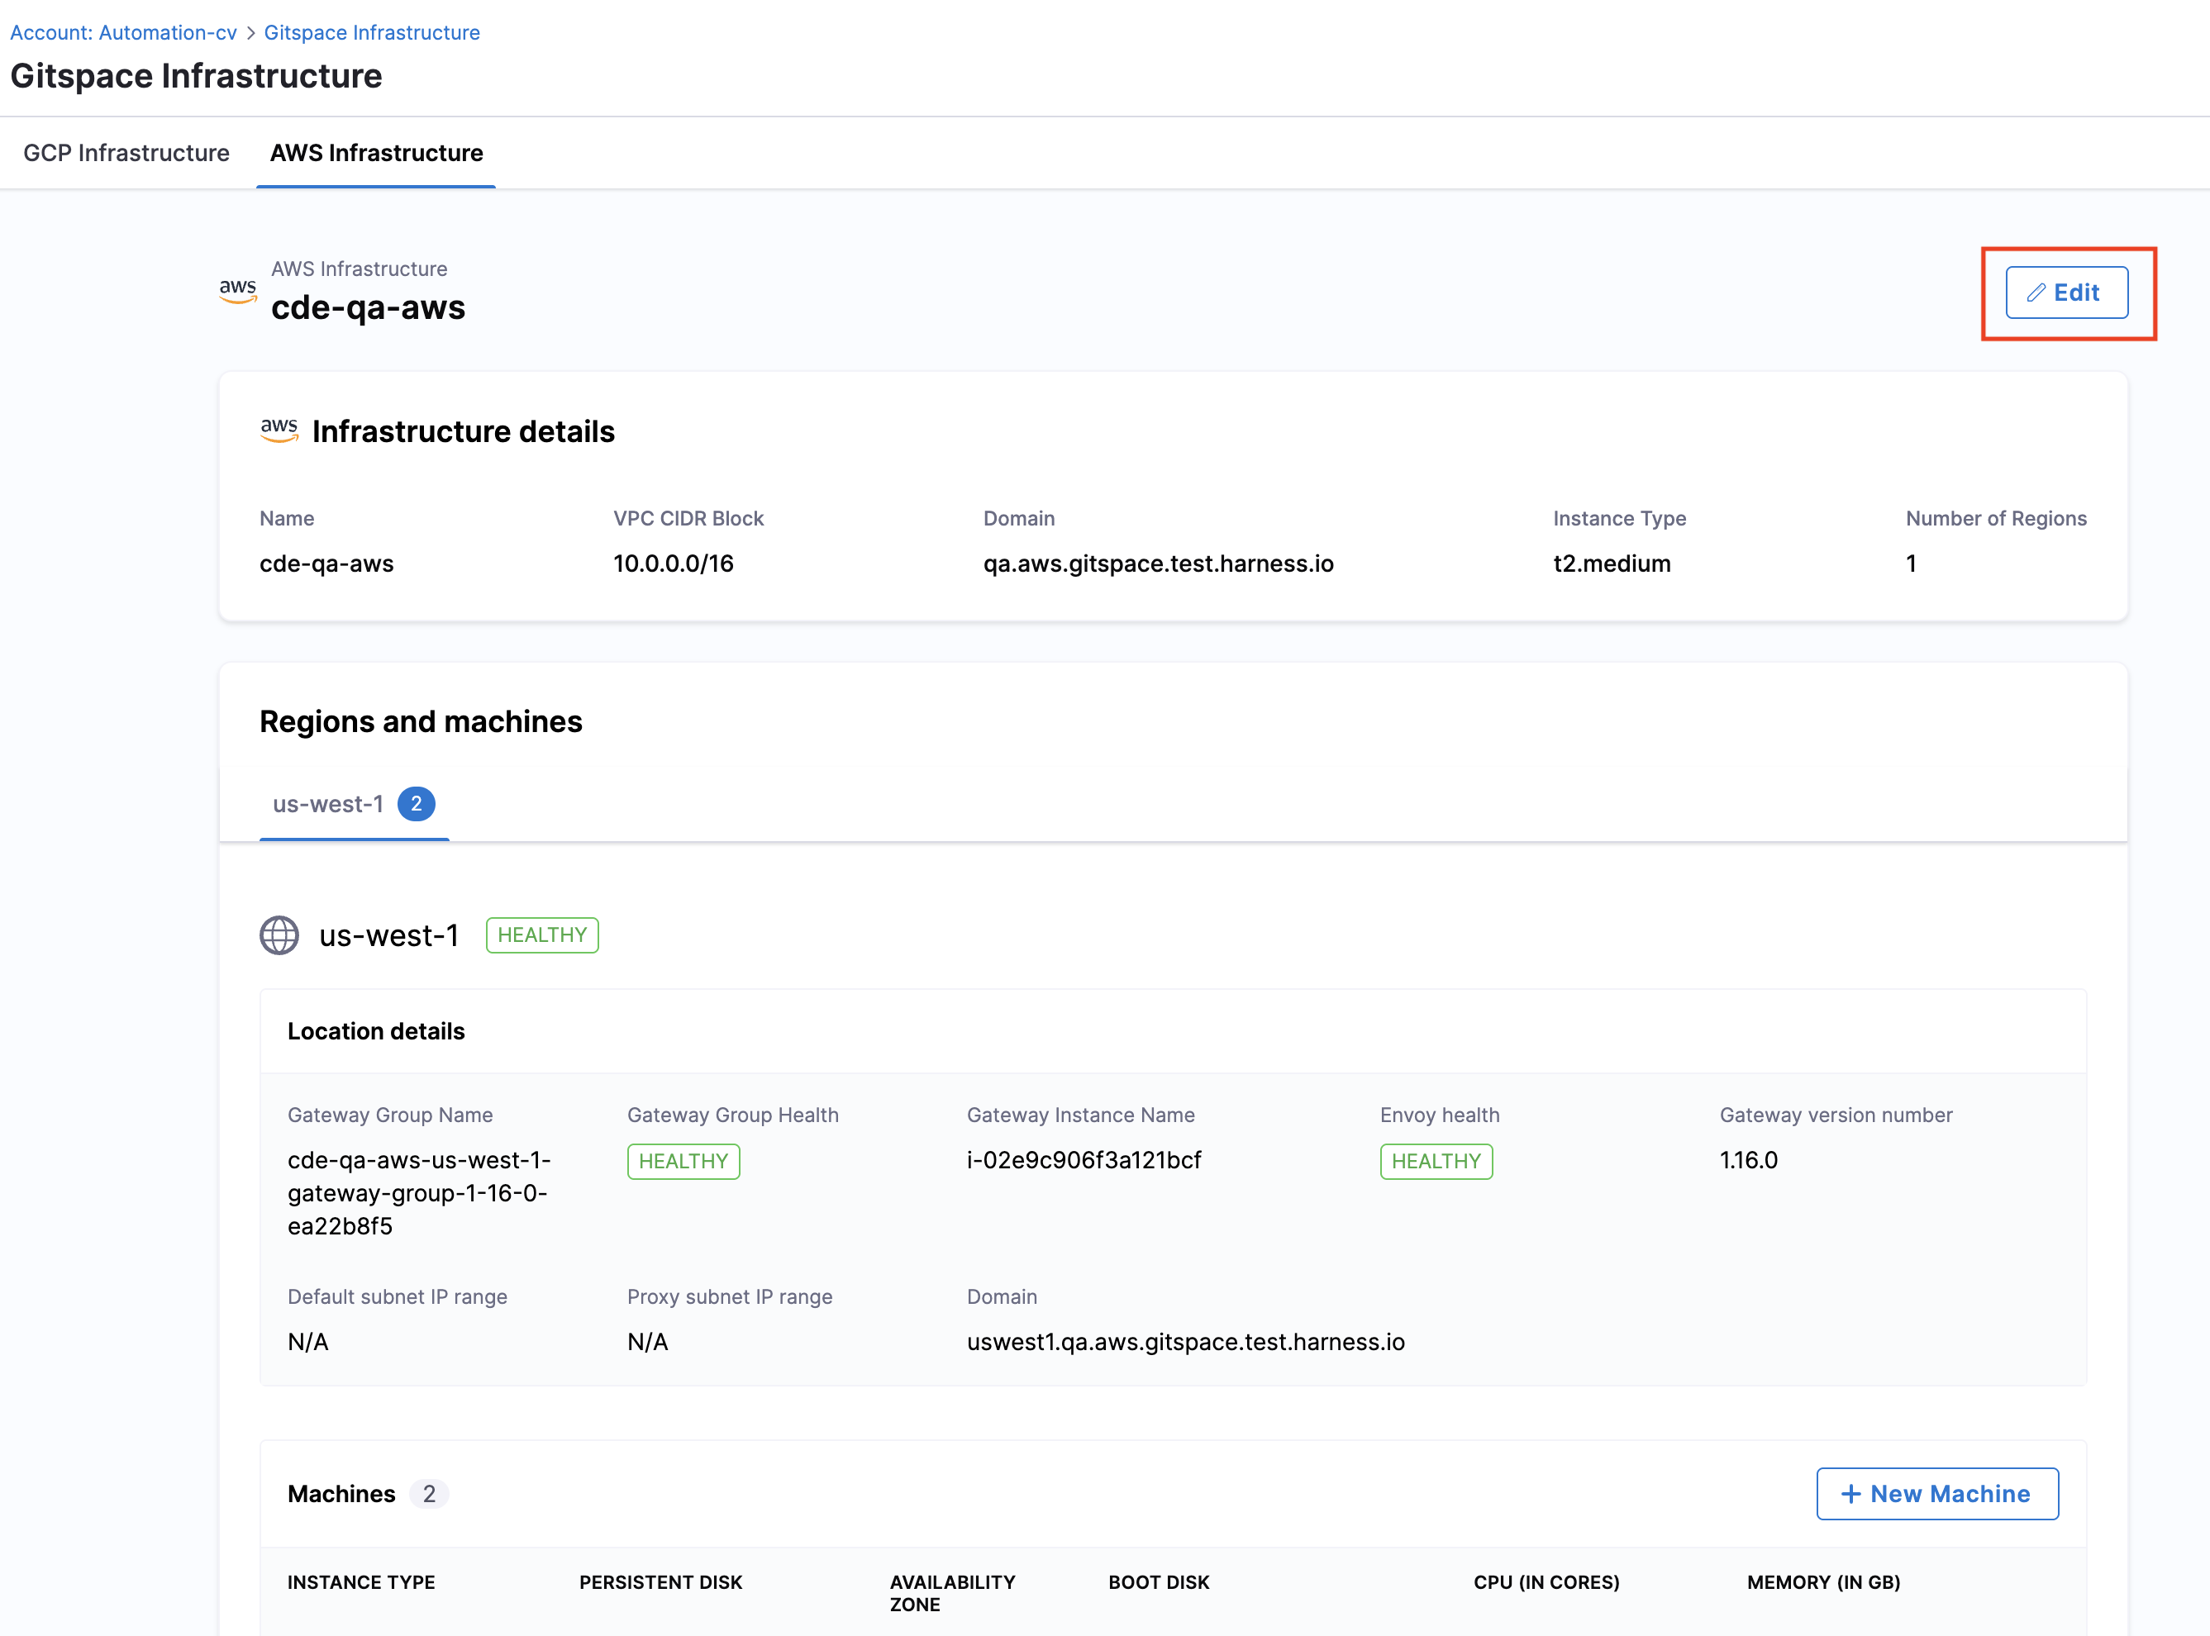Click the Machines count badge
This screenshot has height=1636, width=2210.
[429, 1493]
